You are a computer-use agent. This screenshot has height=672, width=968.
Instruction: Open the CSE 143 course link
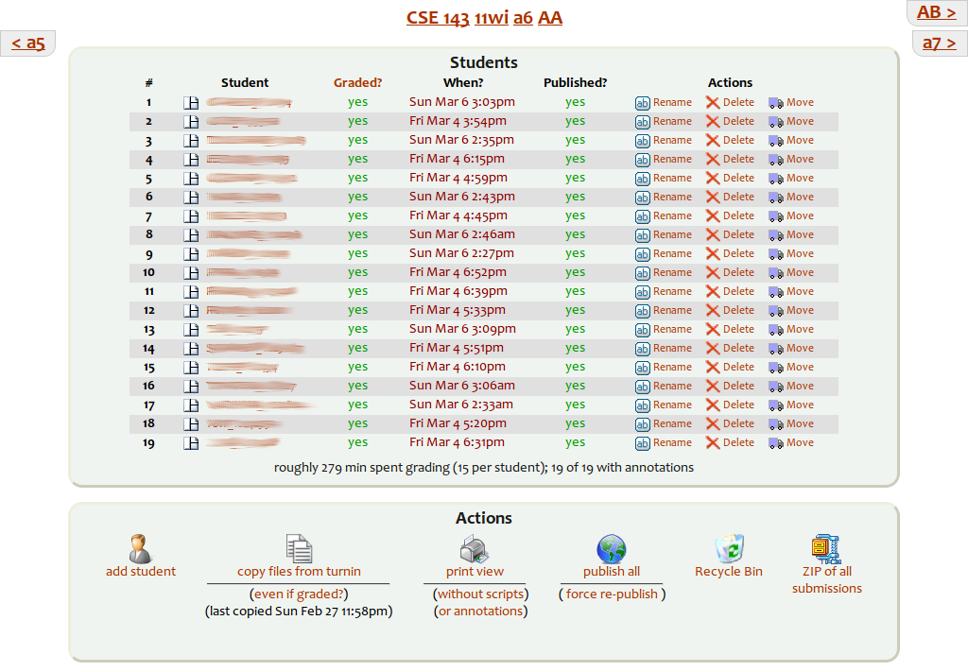coord(438,18)
